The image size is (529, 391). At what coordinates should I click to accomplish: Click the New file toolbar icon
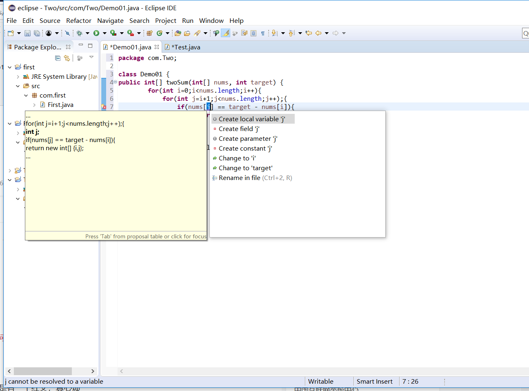pyautogui.click(x=11, y=33)
